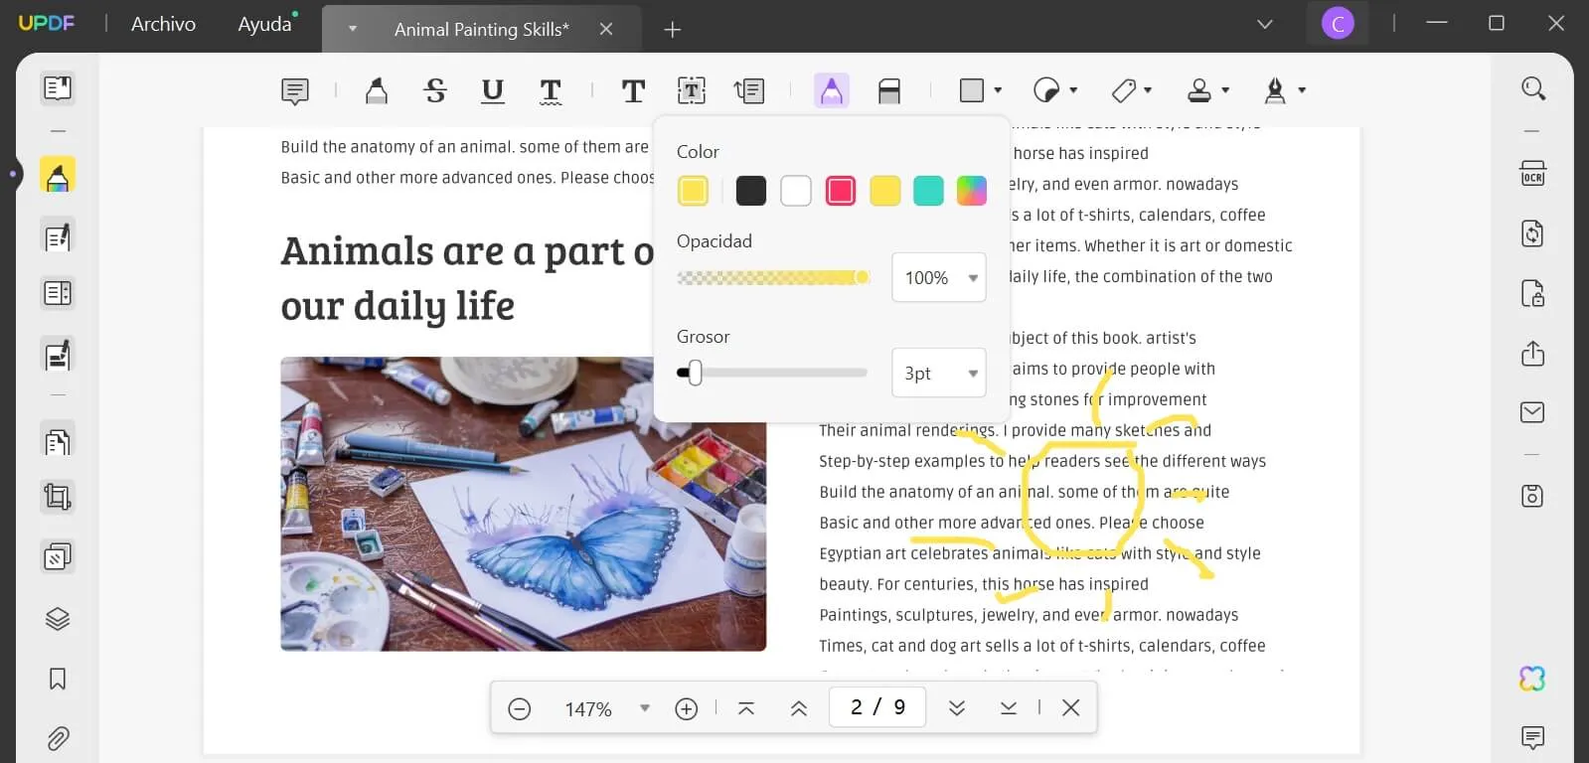Open the 147% zoom level dropdown

point(645,708)
